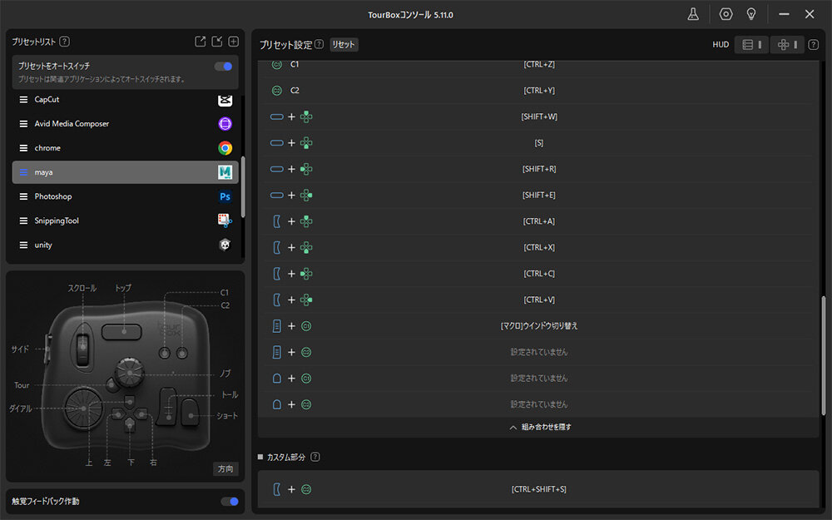This screenshot has width=832, height=520.
Task: Click the import preset icon in preset list header
Action: (x=217, y=42)
